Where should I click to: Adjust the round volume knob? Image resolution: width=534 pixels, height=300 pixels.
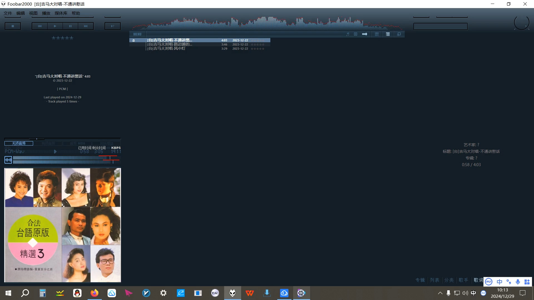pyautogui.click(x=521, y=23)
